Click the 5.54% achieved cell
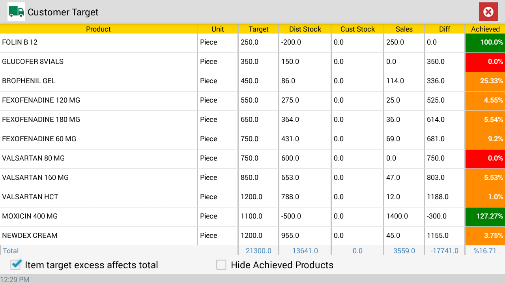 (485, 120)
